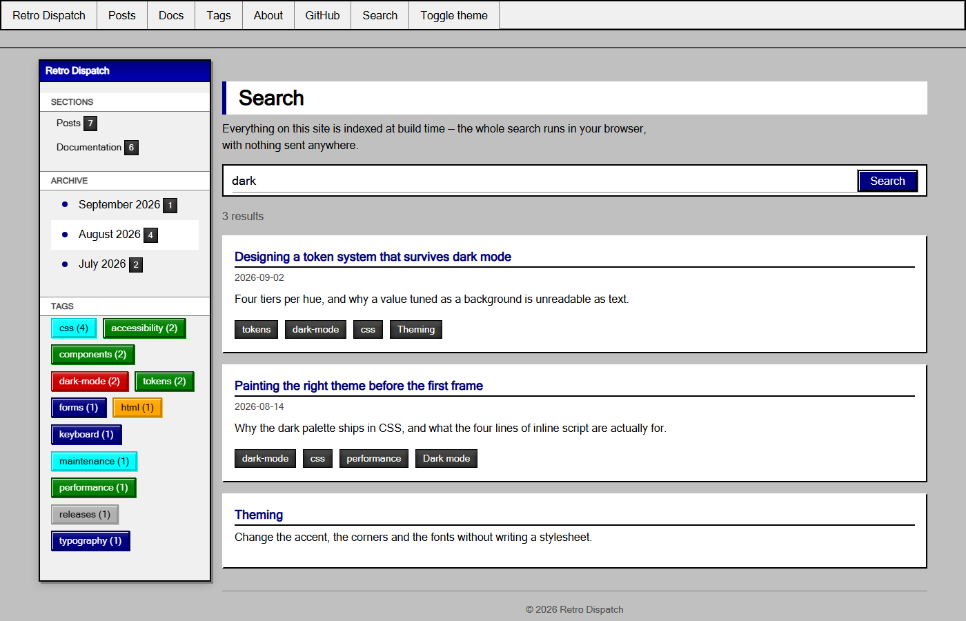Image resolution: width=966 pixels, height=621 pixels.
Task: Click the 'Dark mode' chip in second result
Action: click(446, 458)
